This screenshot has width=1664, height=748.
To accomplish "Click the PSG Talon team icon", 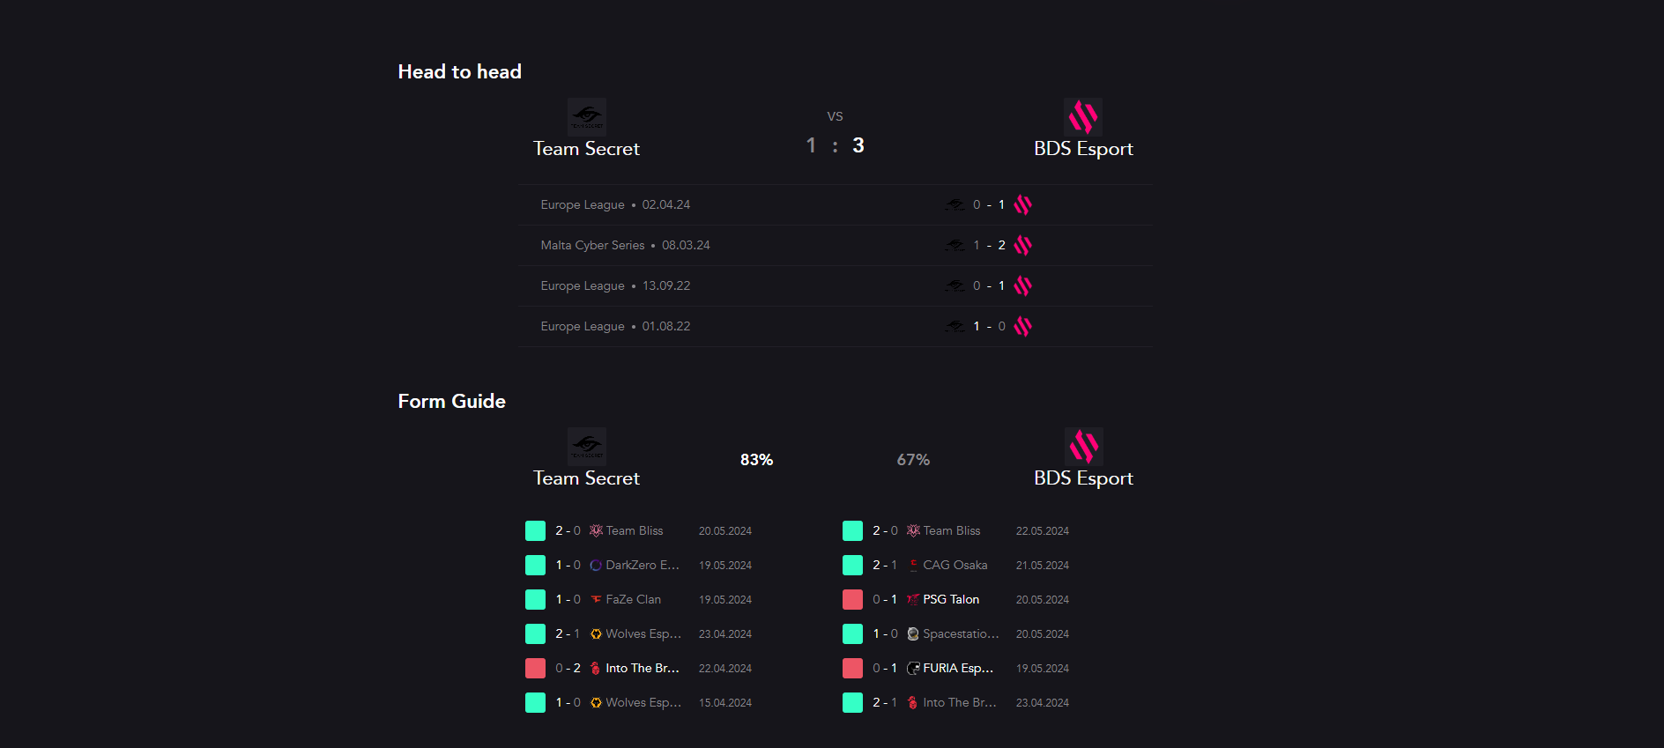I will coord(913,600).
